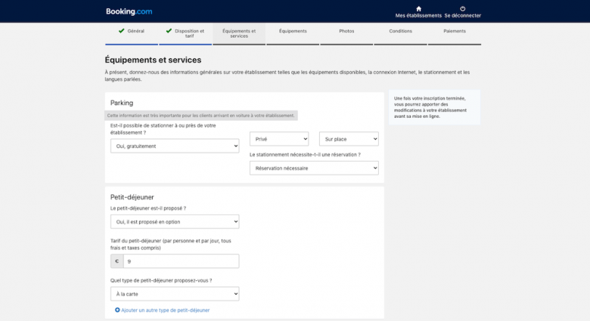Viewport: 590px width, 321px height.
Task: Open the Privé parking type dropdown
Action: pos(279,139)
